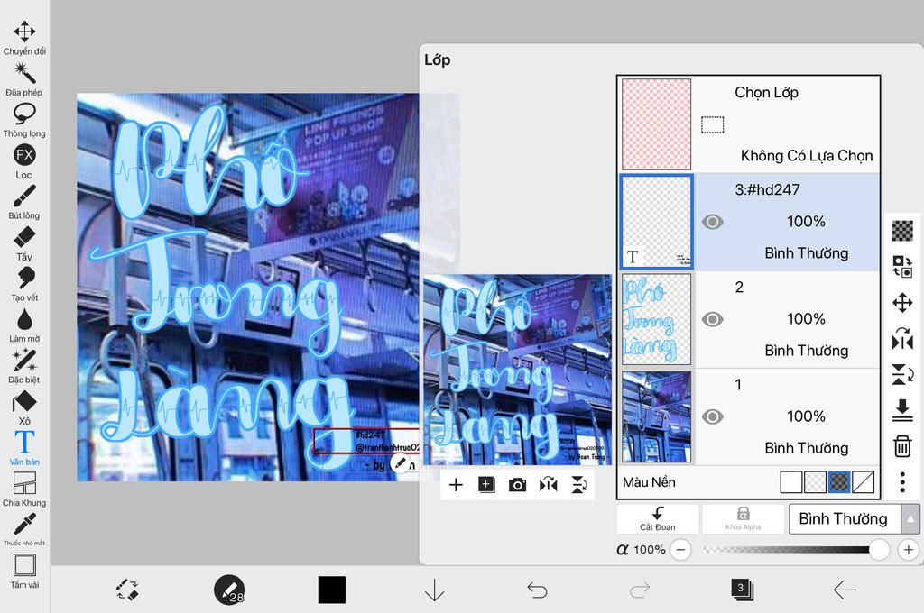This screenshot has width=924, height=613.
Task: Tap the diagonal-split Màu Nền swatch
Action: point(863,482)
